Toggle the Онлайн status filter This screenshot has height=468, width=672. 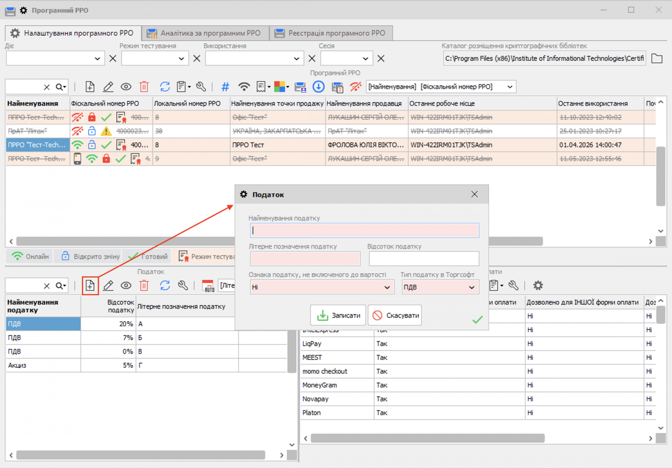30,256
